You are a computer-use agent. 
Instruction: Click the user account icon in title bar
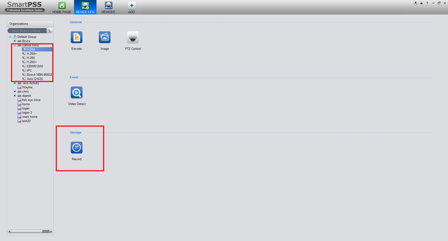(x=415, y=3)
